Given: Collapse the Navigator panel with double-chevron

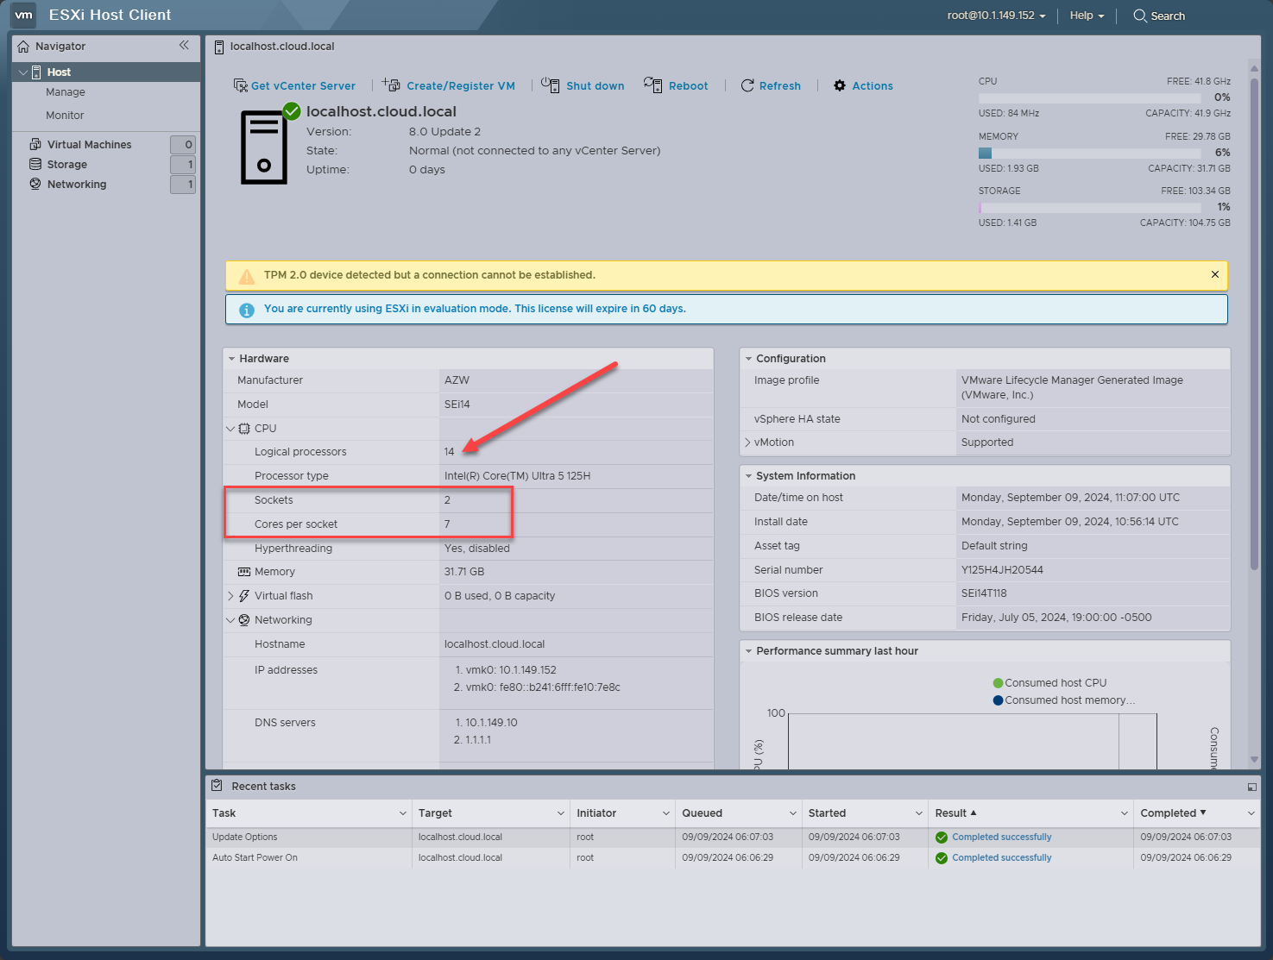Looking at the screenshot, I should [184, 46].
